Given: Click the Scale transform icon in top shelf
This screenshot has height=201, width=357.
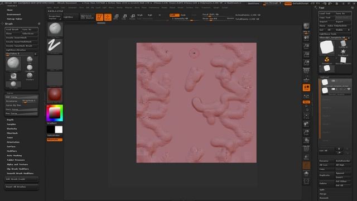Looking at the screenshot, I should coord(124,17).
